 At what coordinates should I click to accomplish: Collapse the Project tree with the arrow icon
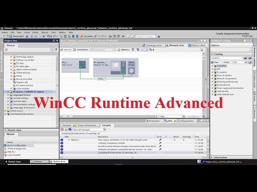point(57,41)
